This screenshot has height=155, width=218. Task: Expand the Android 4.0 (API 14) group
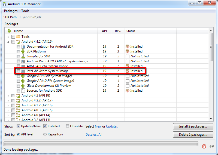point(8,115)
